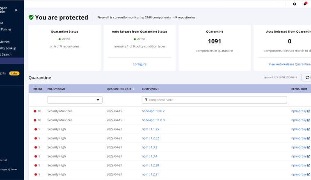Click the external link icon in node-ipc 10.0.2 row
This screenshot has height=180, width=311.
click(309, 111)
